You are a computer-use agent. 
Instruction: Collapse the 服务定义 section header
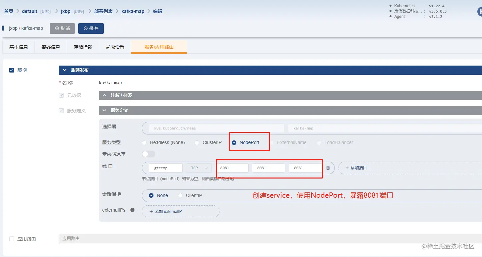coord(290,111)
